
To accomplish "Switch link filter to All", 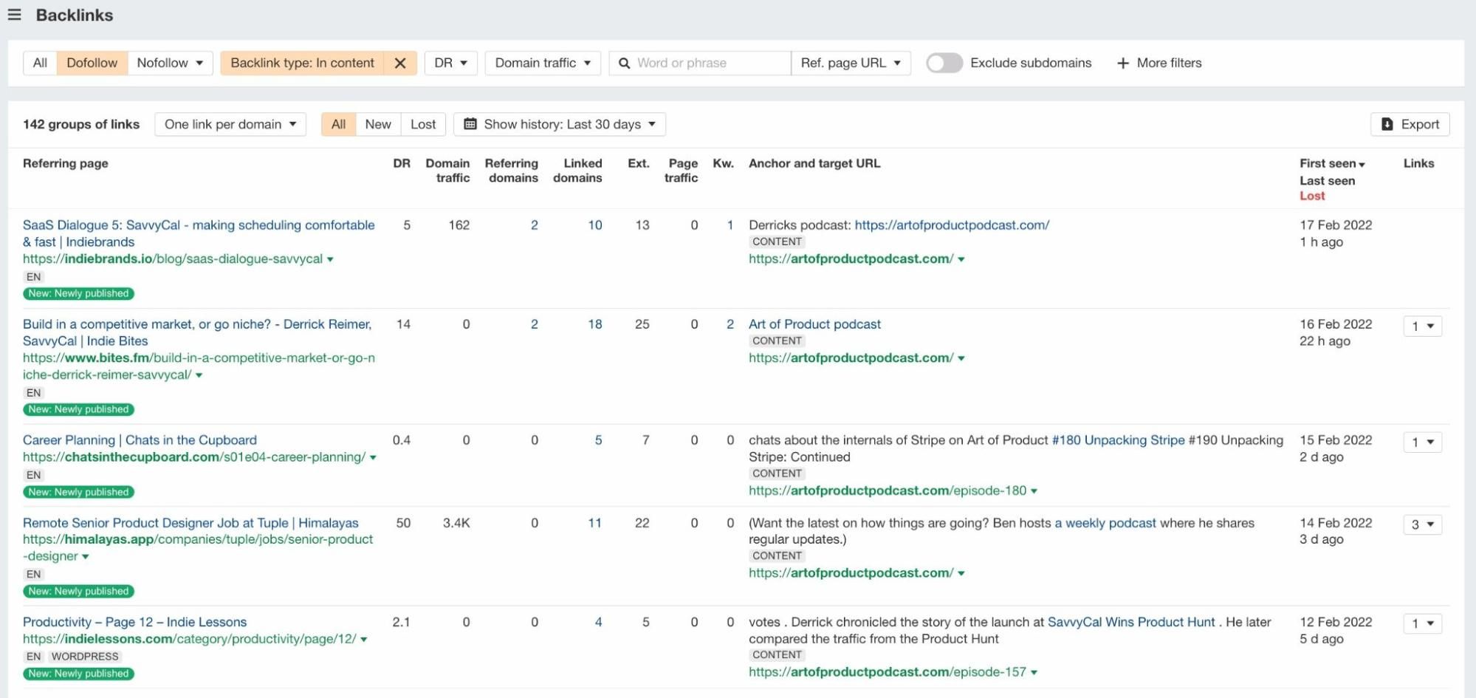I will (40, 64).
